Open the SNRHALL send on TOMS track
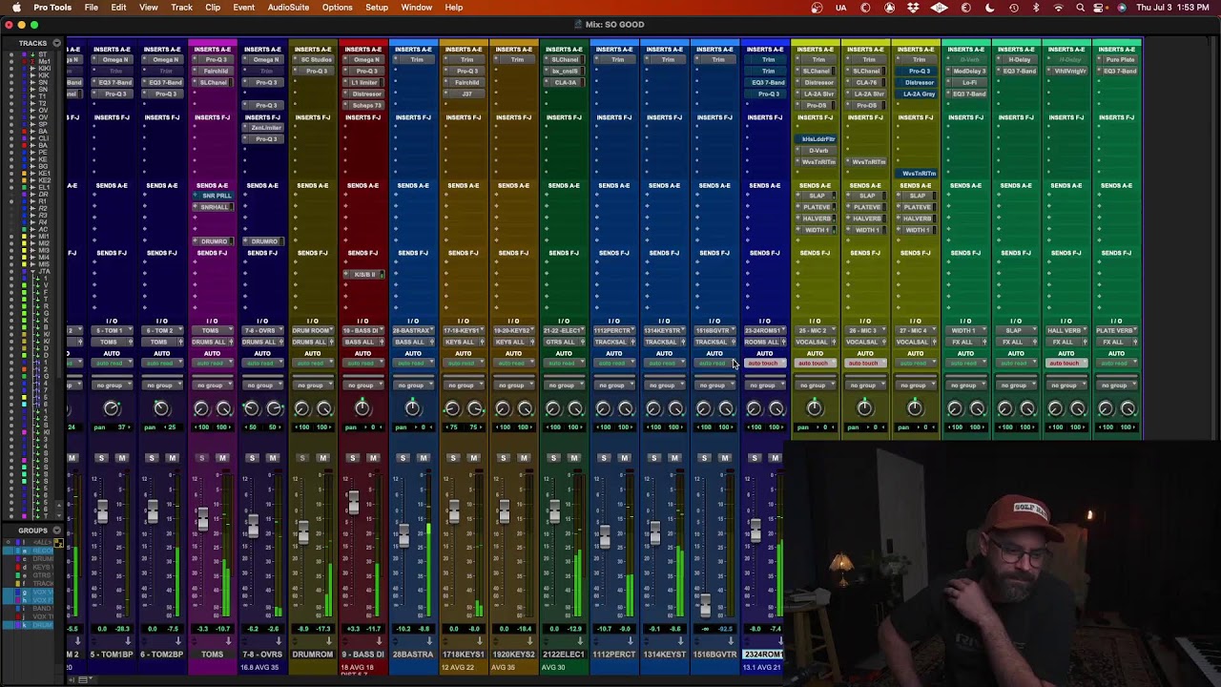Screen dimensions: 1221x687 point(216,207)
